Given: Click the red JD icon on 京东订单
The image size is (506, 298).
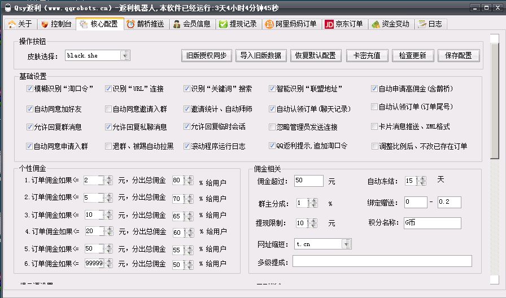Looking at the screenshot, I should tap(329, 24).
